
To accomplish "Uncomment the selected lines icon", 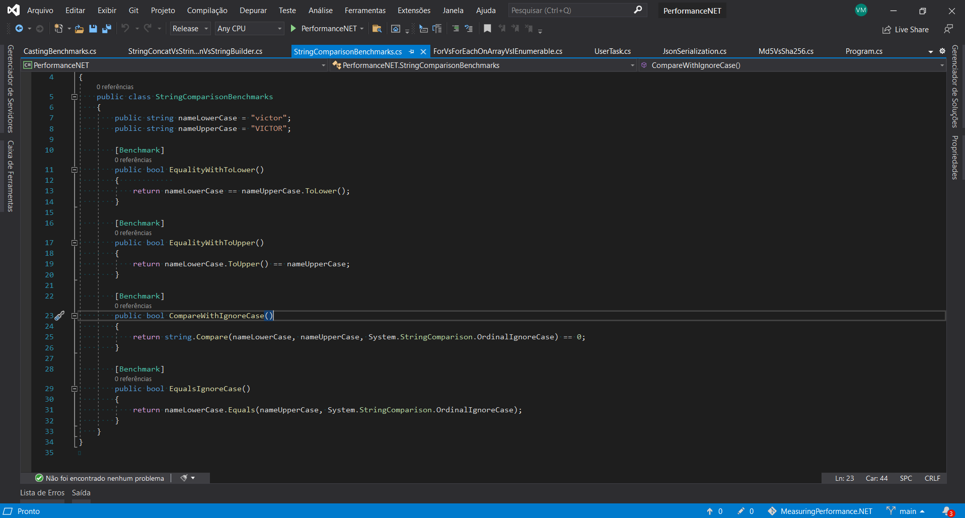I will coord(469,29).
